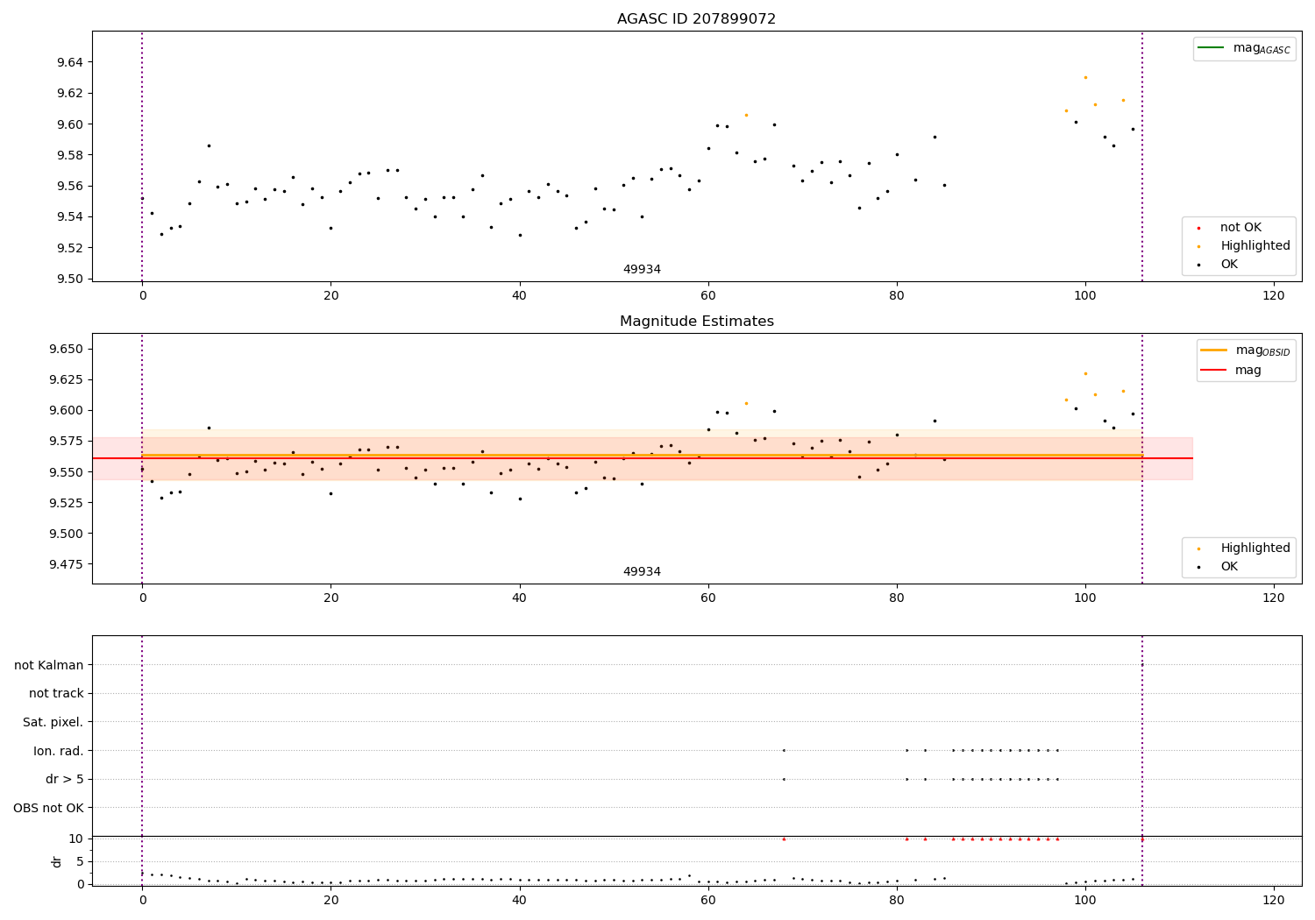Click the 'dr > 5' axis label

(x=65, y=780)
